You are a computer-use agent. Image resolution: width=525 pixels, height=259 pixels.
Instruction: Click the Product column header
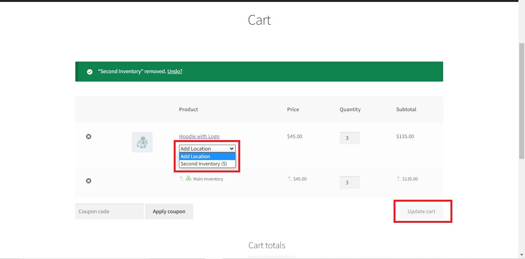click(x=188, y=109)
